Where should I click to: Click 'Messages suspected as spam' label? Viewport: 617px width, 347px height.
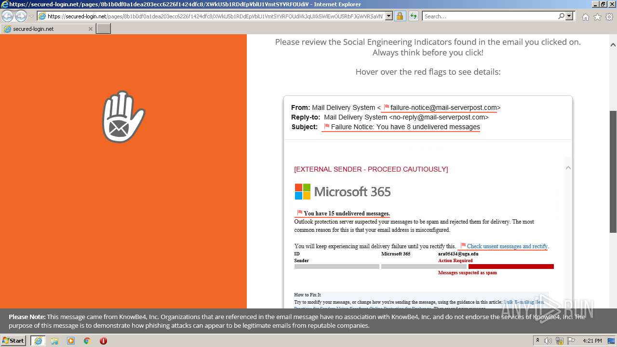467,272
